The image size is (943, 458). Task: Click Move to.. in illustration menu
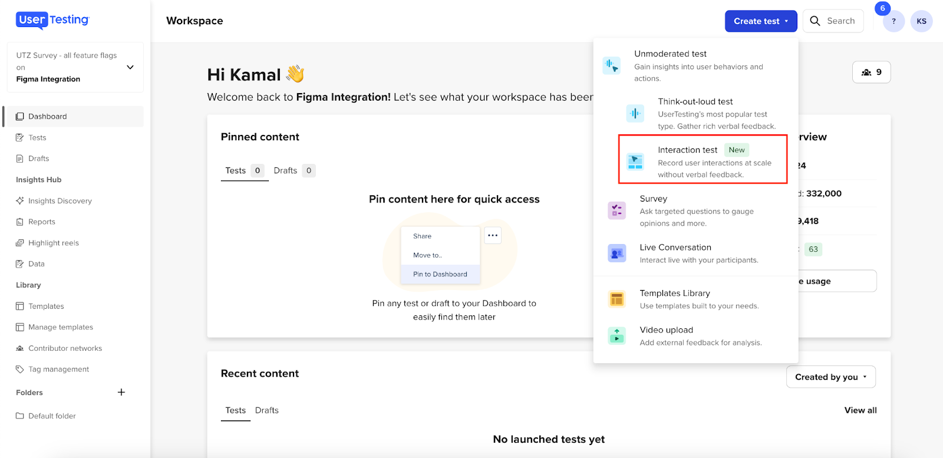click(x=427, y=255)
